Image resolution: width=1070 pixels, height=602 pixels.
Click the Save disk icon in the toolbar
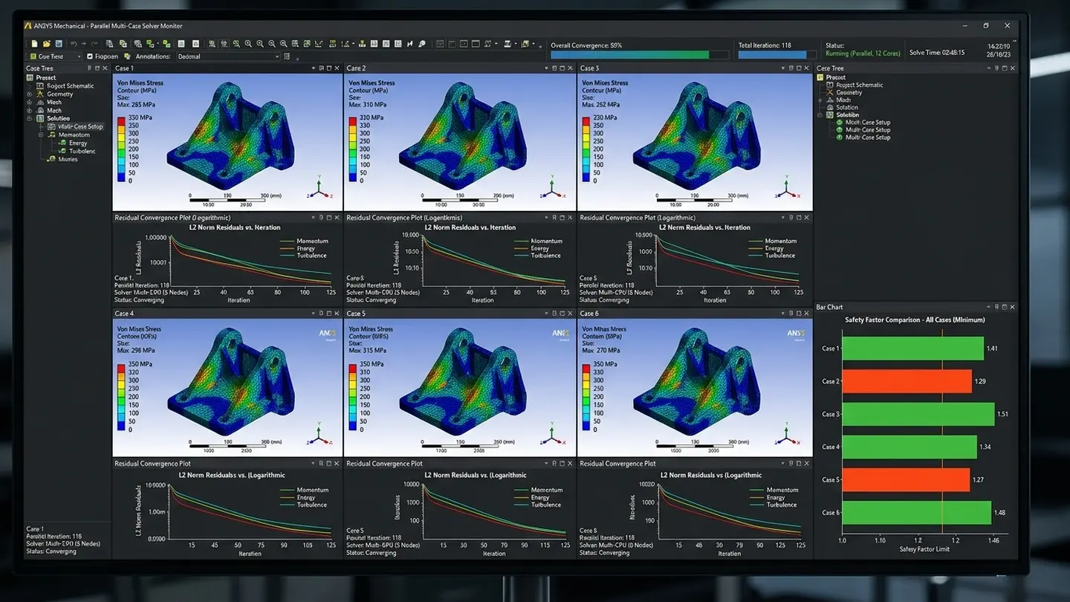[57, 44]
